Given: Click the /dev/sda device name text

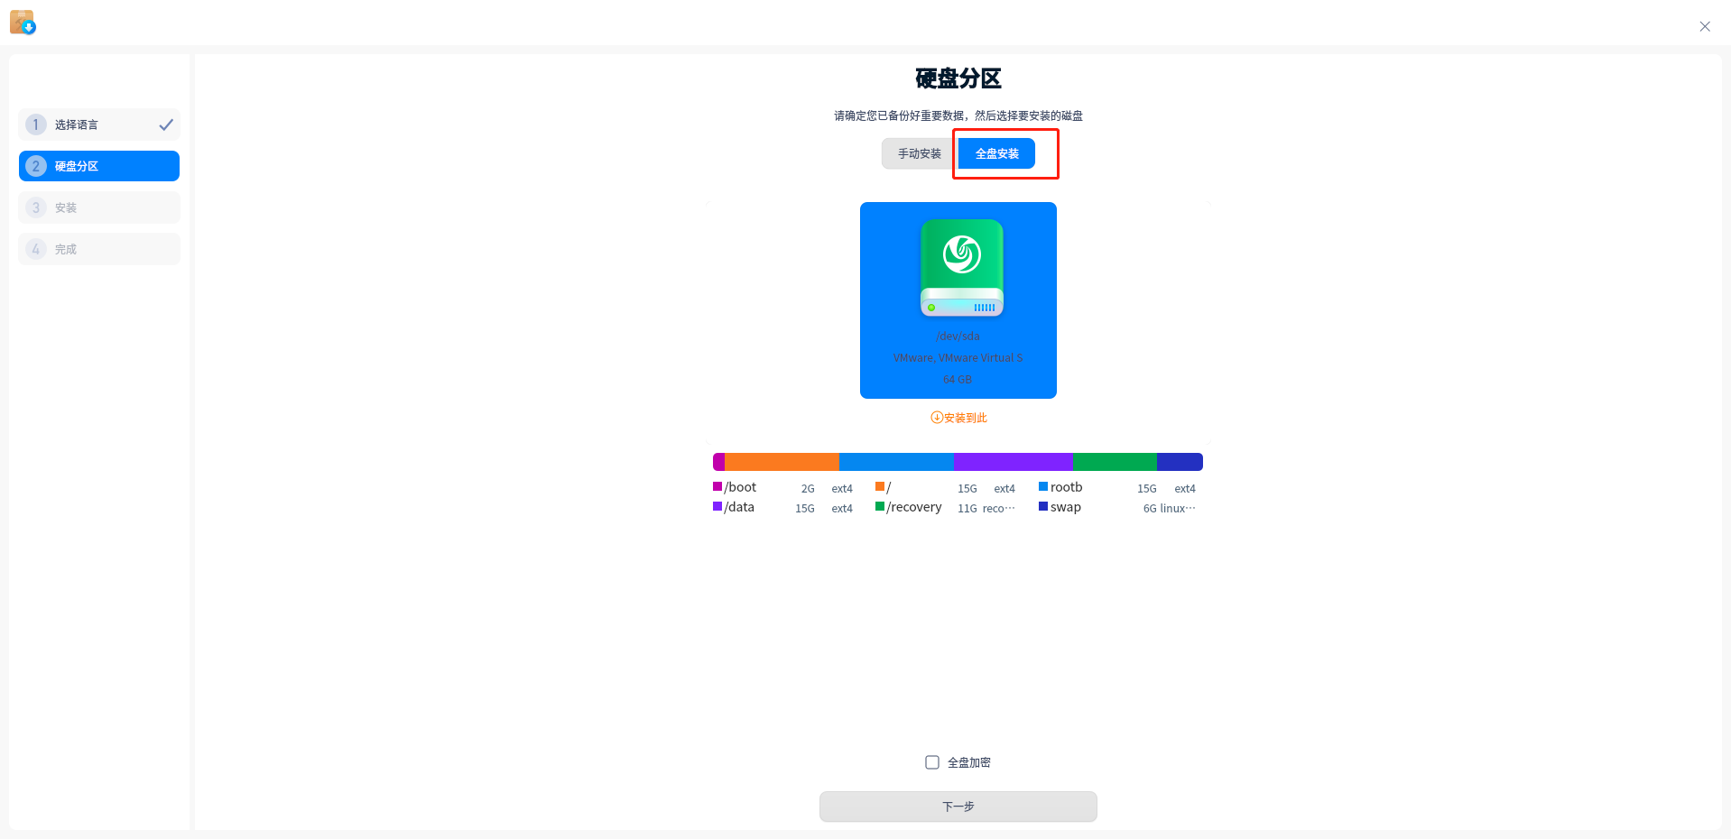Looking at the screenshot, I should click(958, 337).
